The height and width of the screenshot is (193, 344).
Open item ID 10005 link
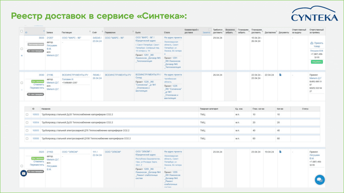36,130
